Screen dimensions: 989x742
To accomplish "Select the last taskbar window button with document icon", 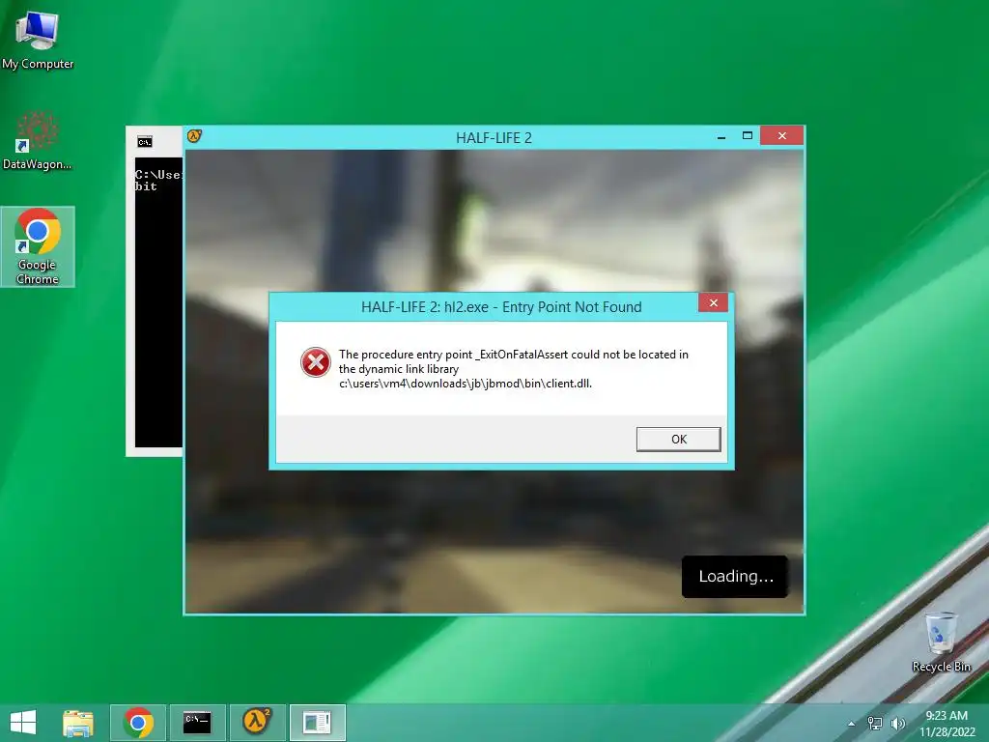I will pyautogui.click(x=317, y=723).
